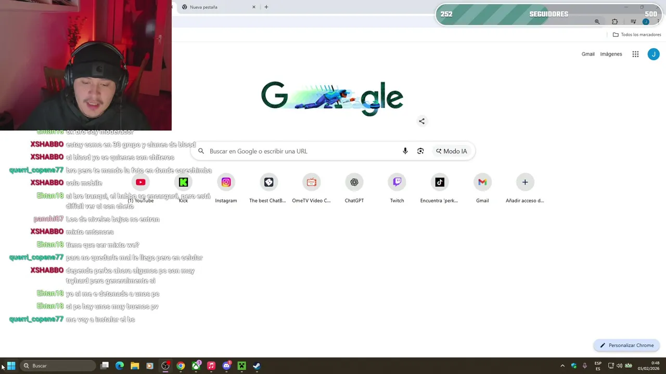Open the network tray icon
Screen dimensions: 666x374
coord(611,366)
